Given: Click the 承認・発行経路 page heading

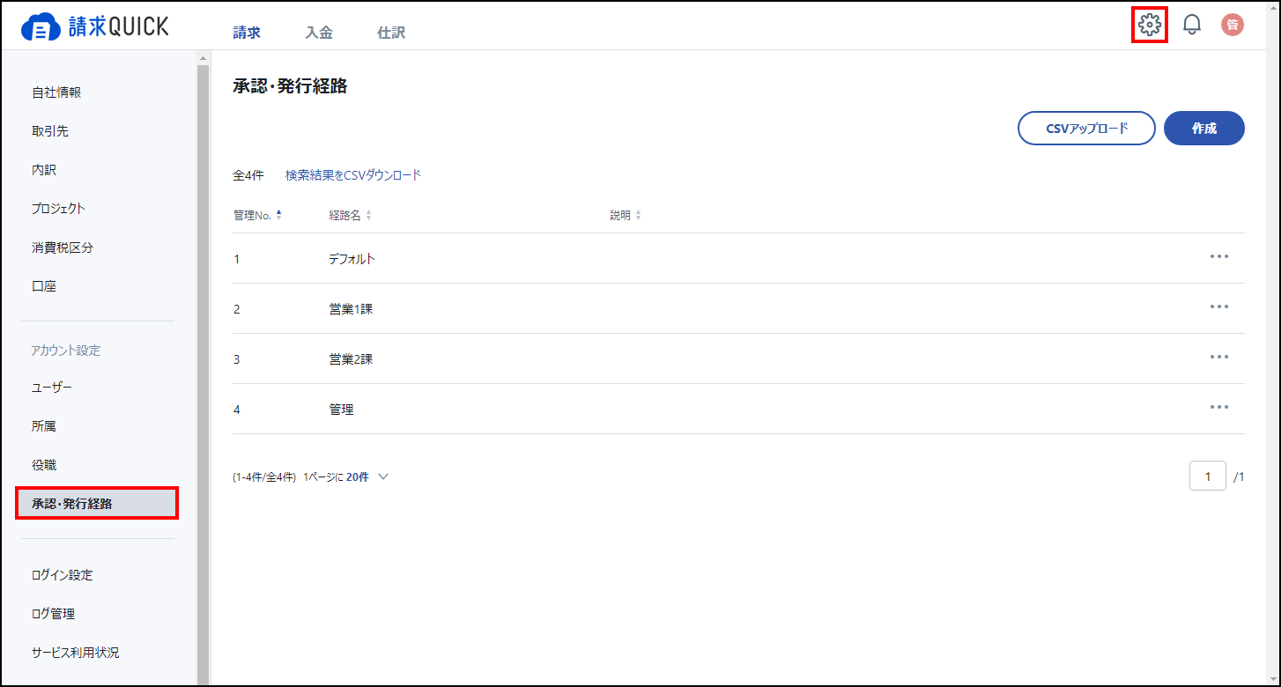Looking at the screenshot, I should pos(290,86).
